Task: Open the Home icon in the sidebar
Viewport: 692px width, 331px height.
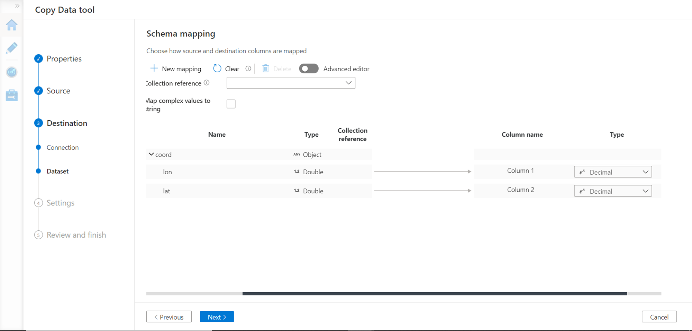Action: click(12, 25)
